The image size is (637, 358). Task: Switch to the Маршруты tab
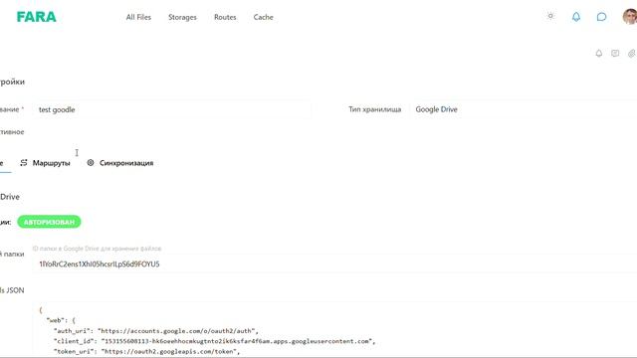tap(45, 163)
